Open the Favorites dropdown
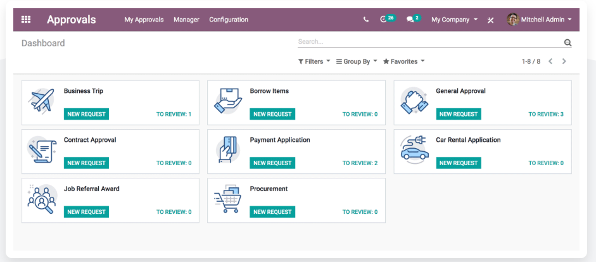 click(403, 61)
